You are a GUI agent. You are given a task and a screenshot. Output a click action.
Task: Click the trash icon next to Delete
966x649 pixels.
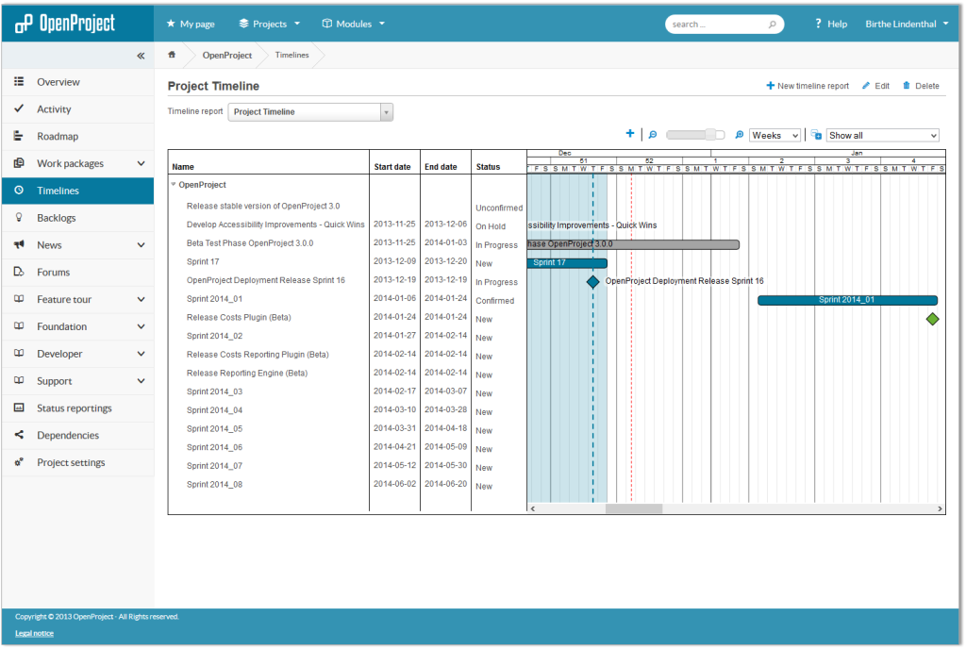click(x=907, y=86)
